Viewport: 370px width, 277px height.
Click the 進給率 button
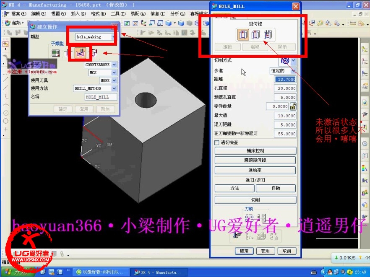[255, 170]
